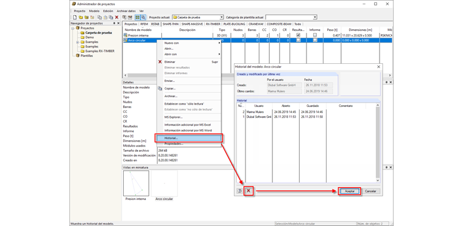Toggle the thumbnail preview toolbar icon
Viewport: 463px width, 226px height.
143,18
